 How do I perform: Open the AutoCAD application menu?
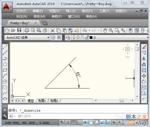point(7,7)
